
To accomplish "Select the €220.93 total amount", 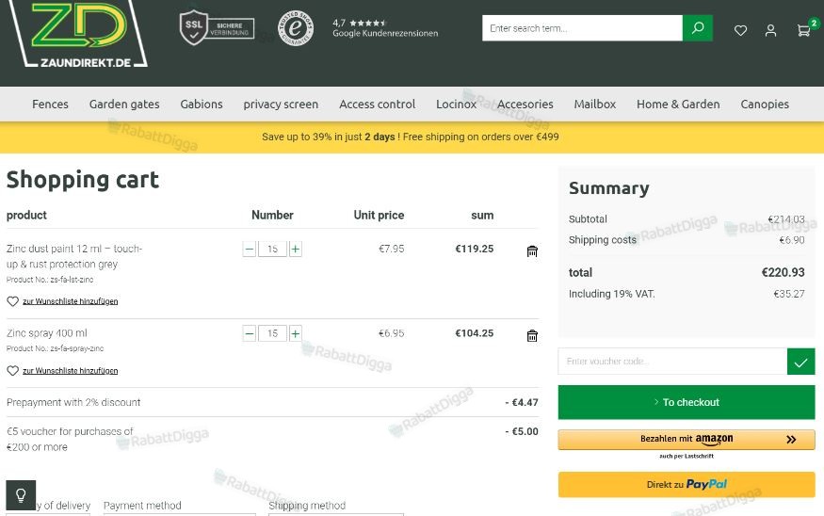I will coord(783,272).
